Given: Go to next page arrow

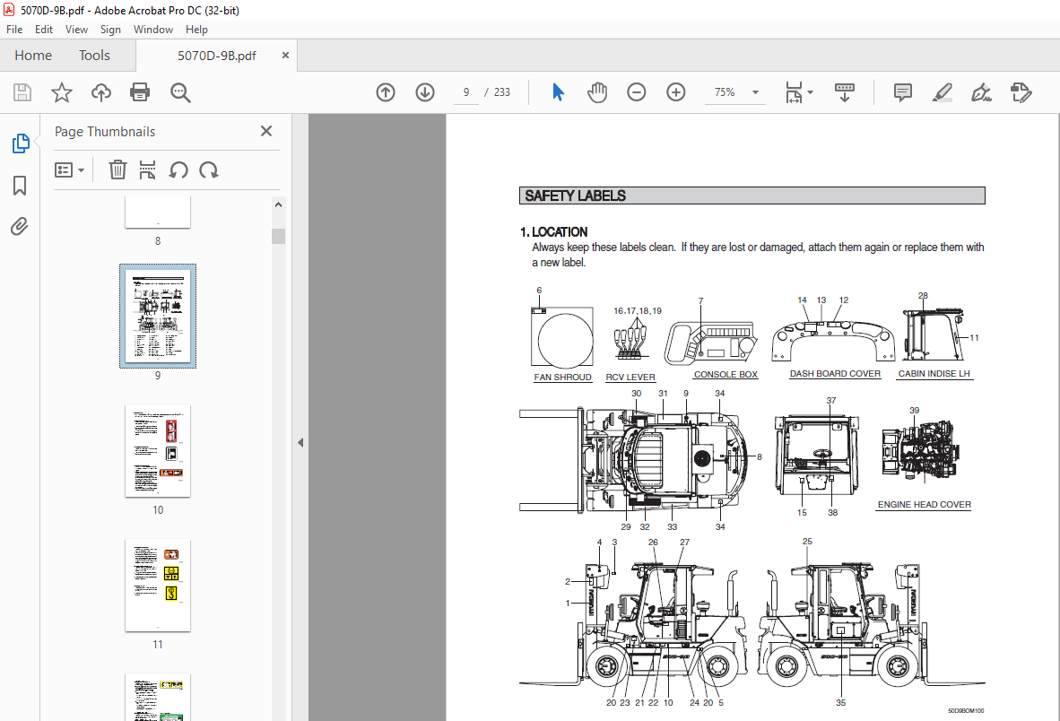Looking at the screenshot, I should 424,91.
